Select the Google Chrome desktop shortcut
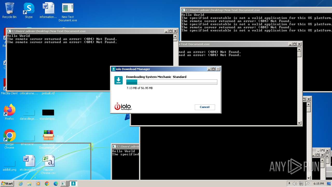 [9, 139]
